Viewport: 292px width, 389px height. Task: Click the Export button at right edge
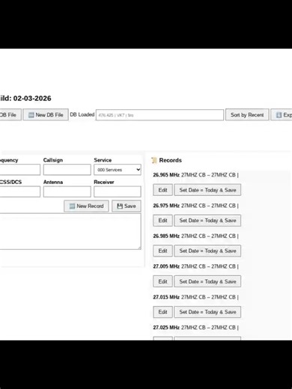coord(282,114)
